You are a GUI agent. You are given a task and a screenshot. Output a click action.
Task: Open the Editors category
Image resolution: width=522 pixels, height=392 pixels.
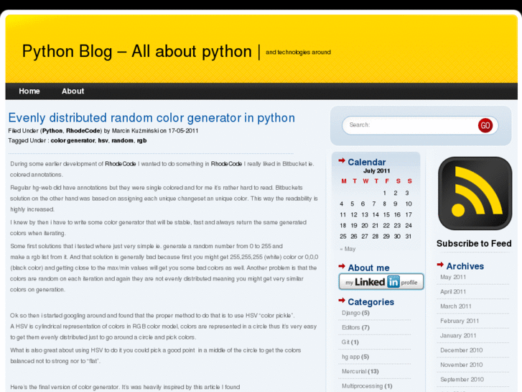coord(350,327)
